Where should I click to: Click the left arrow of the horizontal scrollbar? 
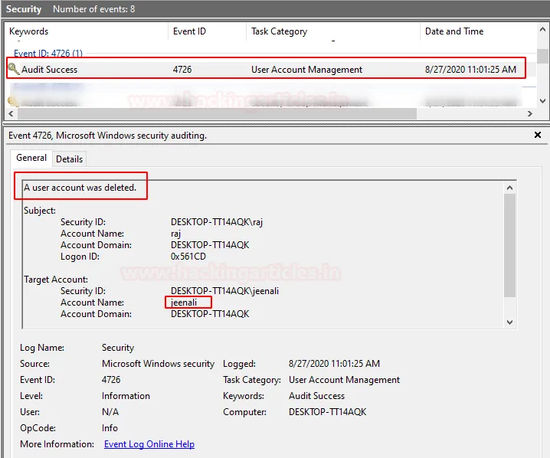pos(11,113)
